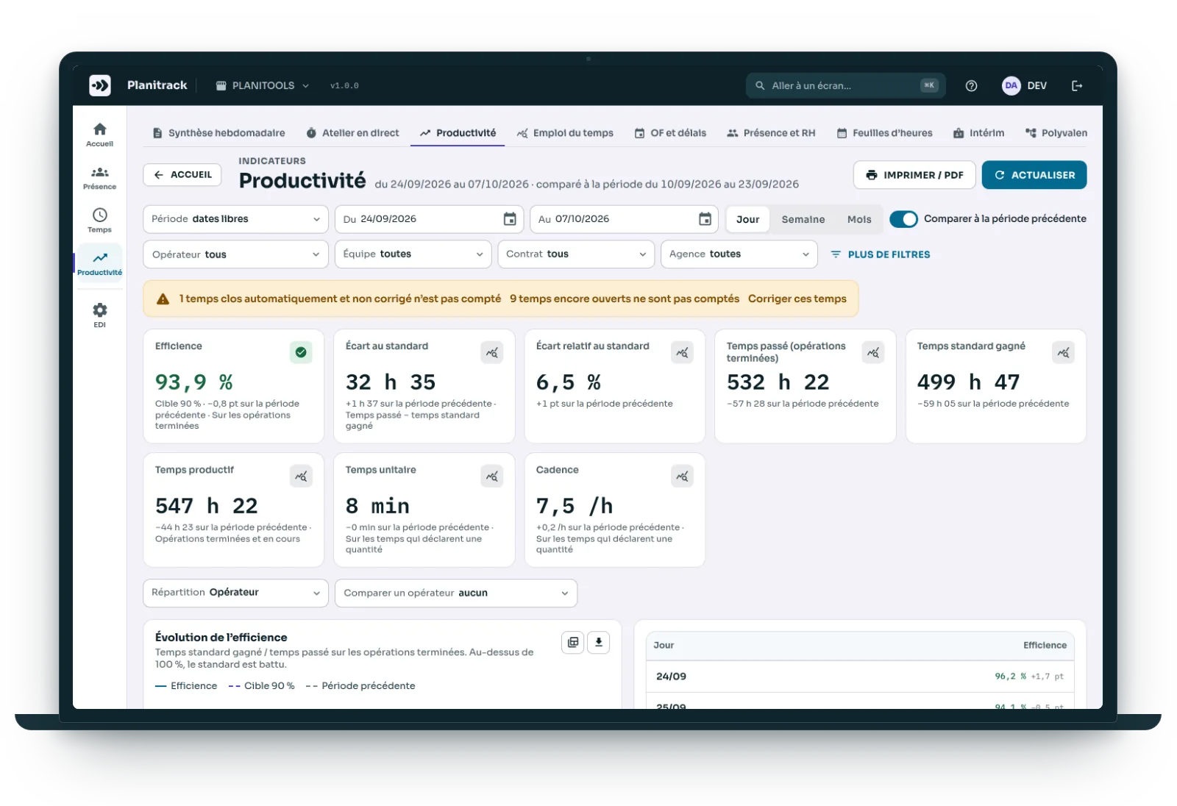Open calendar picker for the Du date

click(x=510, y=219)
